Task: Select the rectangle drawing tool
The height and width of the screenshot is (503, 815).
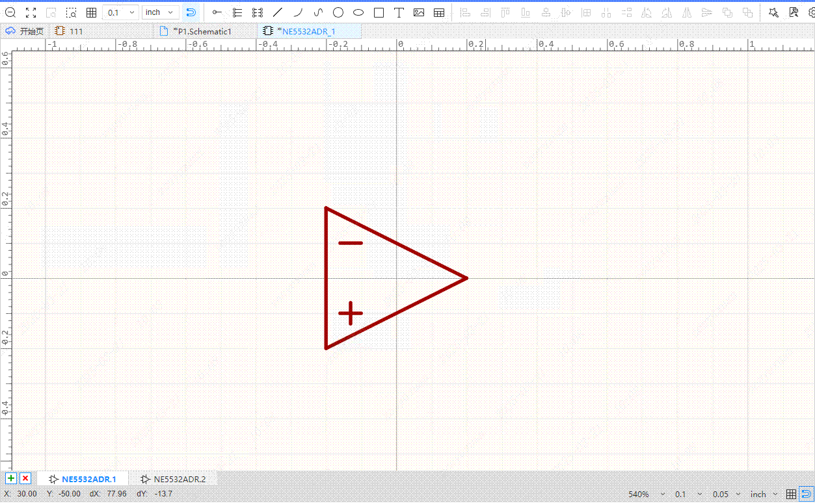Action: point(379,12)
